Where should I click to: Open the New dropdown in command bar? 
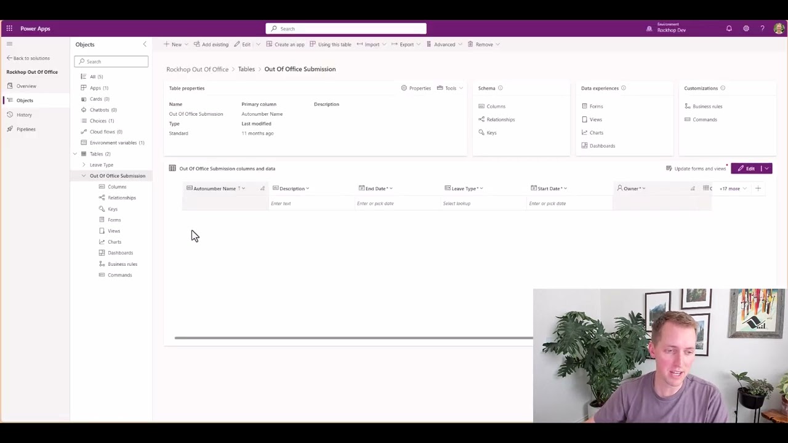(176, 44)
